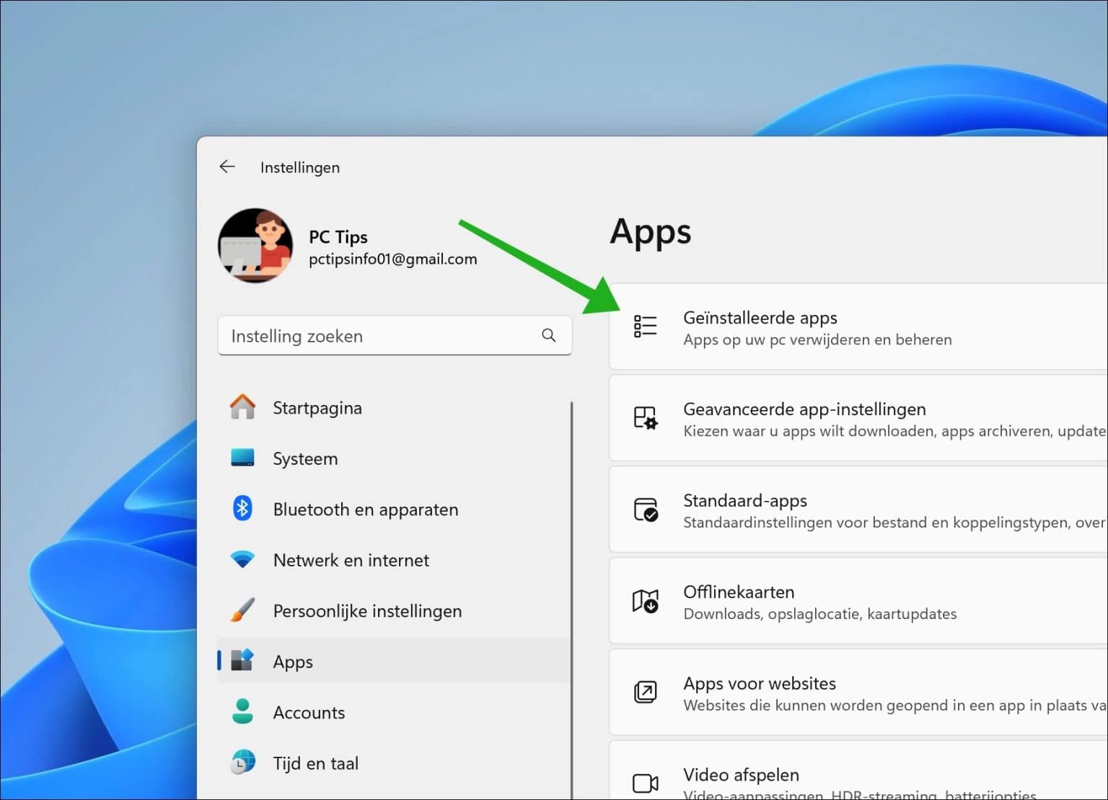Click the Video afspelen camera icon
1108x800 pixels.
point(645,783)
